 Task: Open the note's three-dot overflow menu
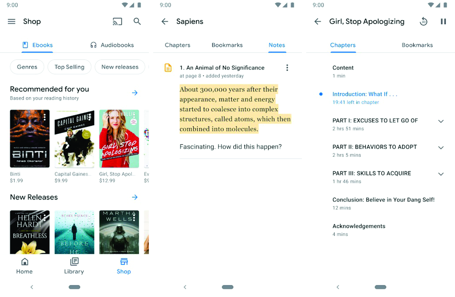coord(287,68)
